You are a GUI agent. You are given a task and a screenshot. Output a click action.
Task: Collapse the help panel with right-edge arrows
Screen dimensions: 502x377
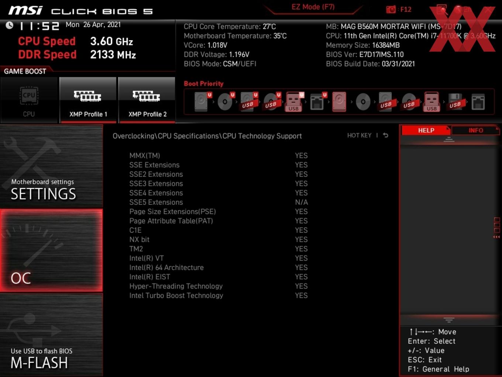496,237
